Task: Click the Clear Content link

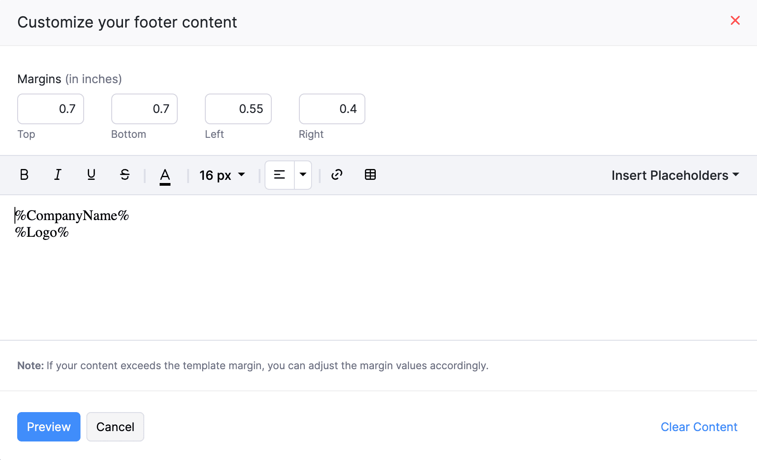Action: (699, 427)
